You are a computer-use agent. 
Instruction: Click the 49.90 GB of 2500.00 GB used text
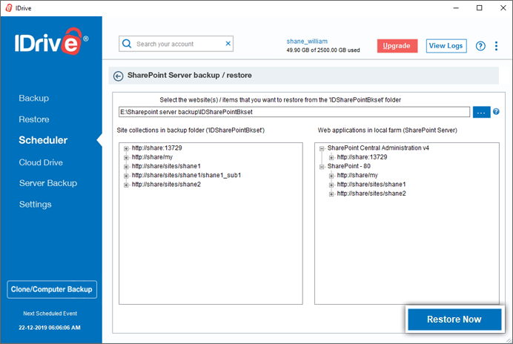323,50
